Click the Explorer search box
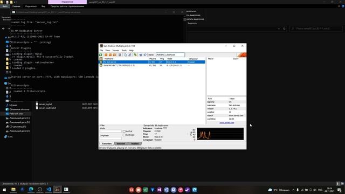This screenshot has width=345, height=194. [x=316, y=29]
